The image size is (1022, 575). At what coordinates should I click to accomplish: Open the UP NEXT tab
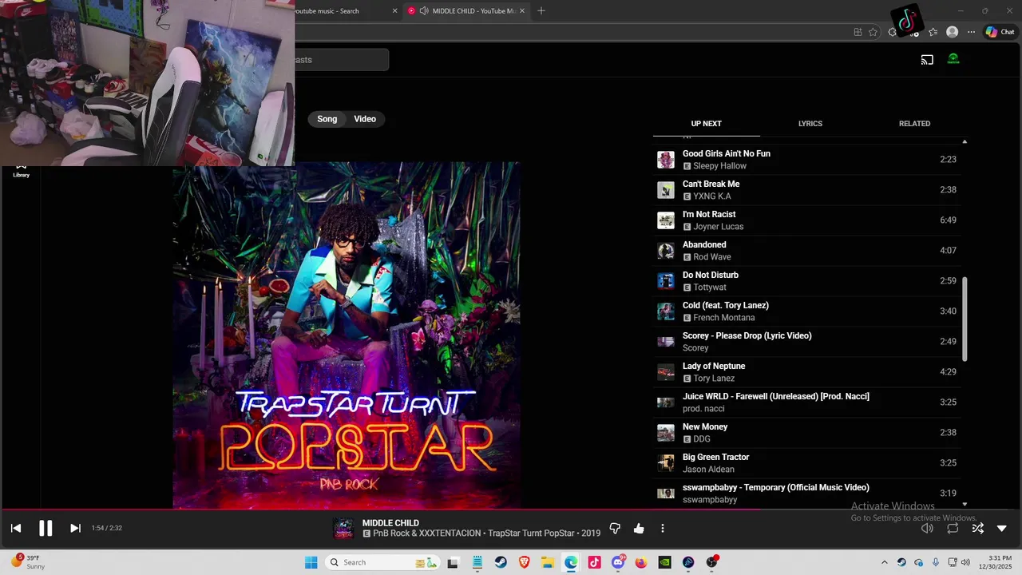click(x=706, y=124)
